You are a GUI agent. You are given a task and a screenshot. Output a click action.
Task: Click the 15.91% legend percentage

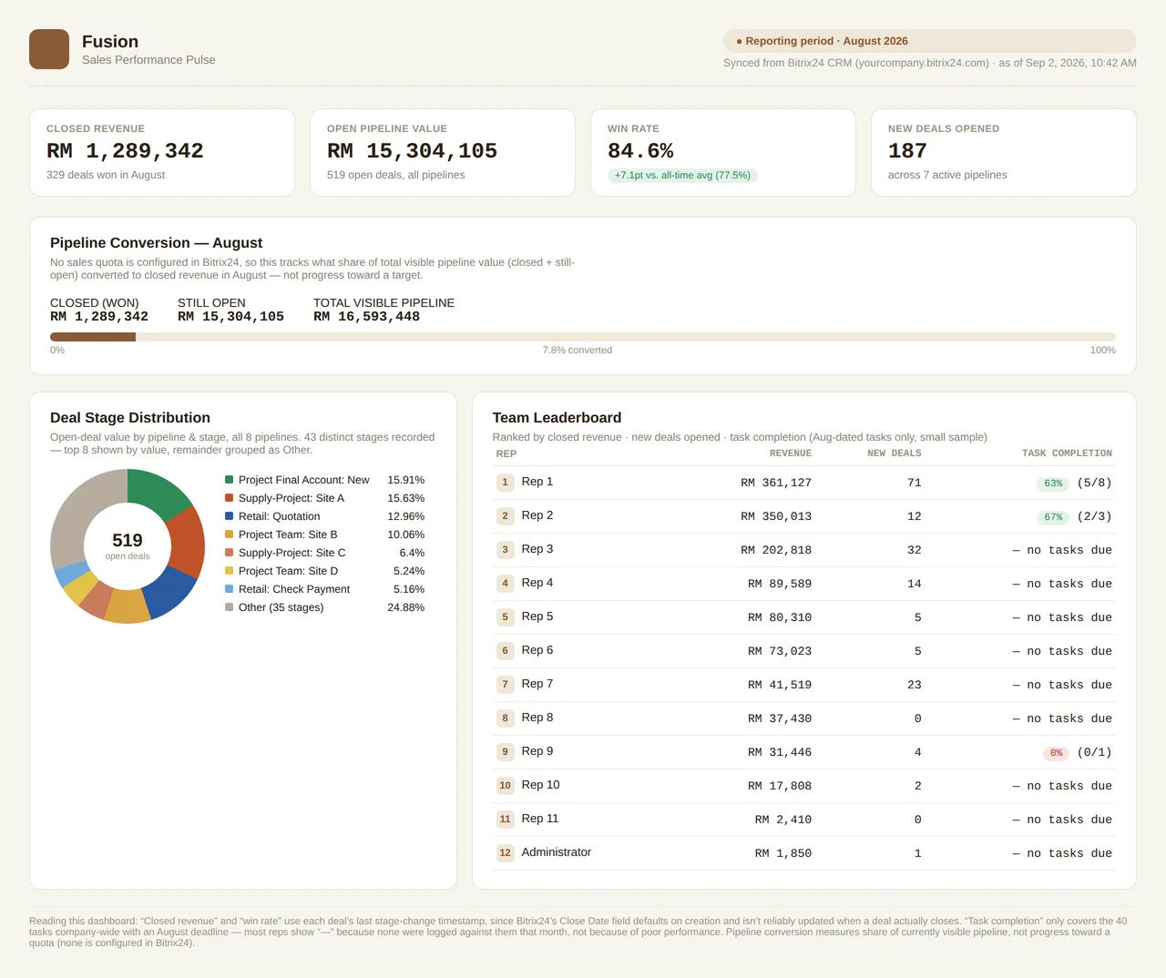pos(405,480)
